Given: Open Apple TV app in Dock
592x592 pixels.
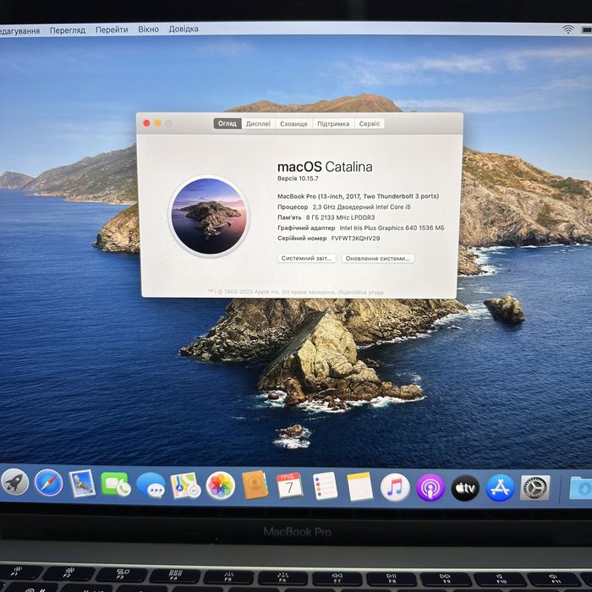Looking at the screenshot, I should click(x=465, y=488).
